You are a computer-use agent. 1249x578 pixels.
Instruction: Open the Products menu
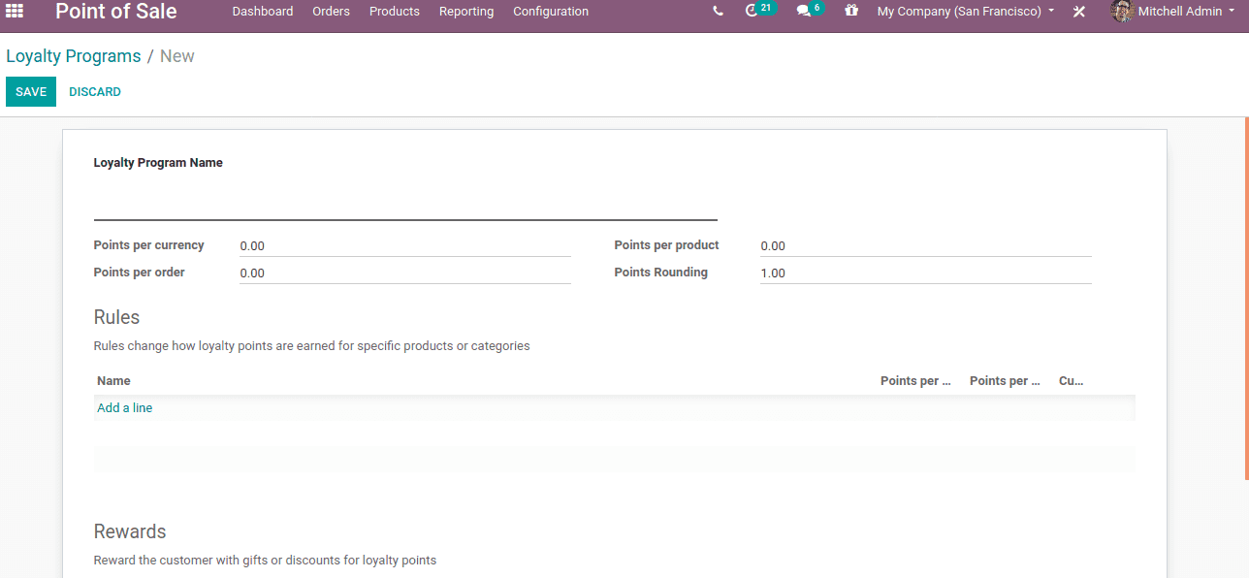(395, 12)
